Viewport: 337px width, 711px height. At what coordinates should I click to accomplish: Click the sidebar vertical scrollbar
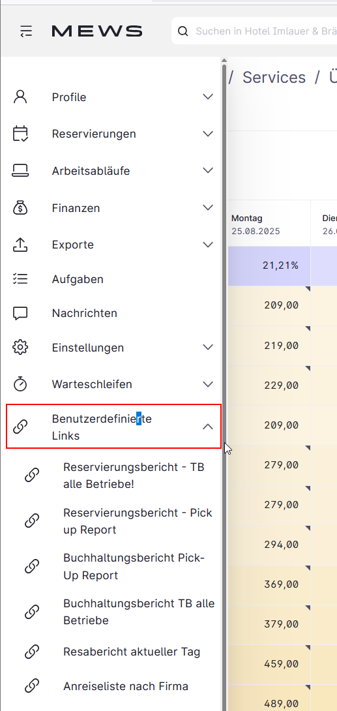(224, 386)
